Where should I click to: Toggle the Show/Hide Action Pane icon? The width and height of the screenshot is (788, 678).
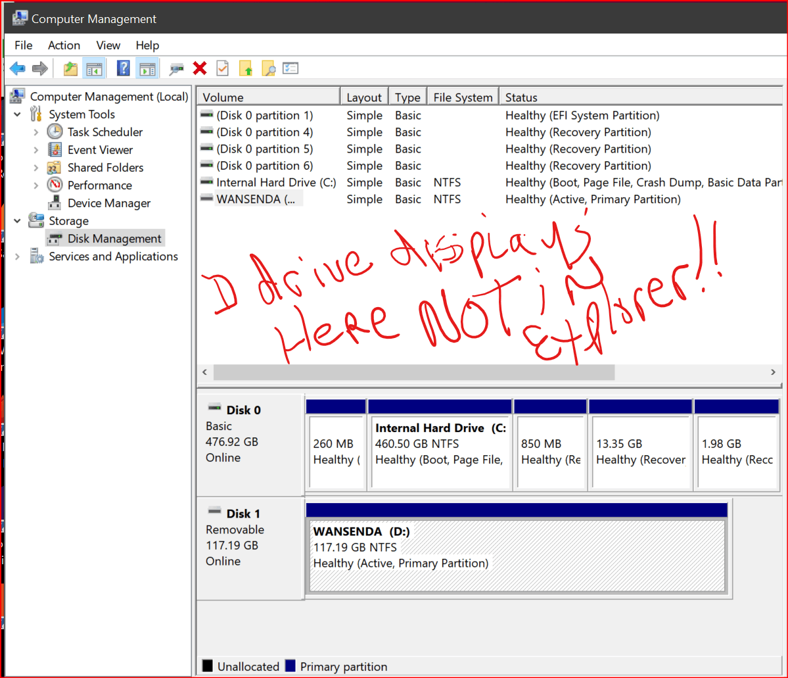pyautogui.click(x=147, y=68)
